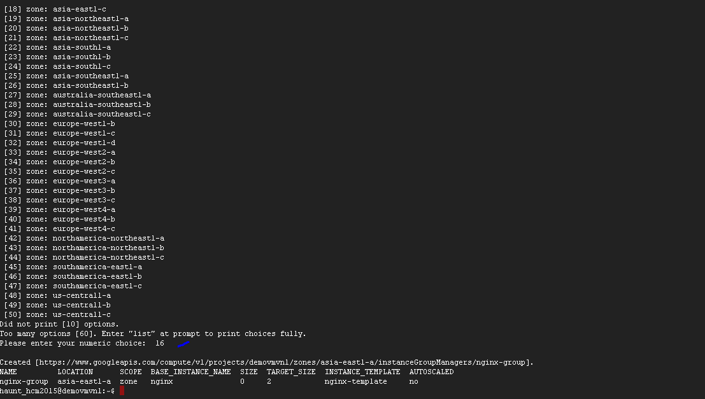Image resolution: width=705 pixels, height=399 pixels.
Task: Click the entered numeric choice 16
Action: (159, 343)
